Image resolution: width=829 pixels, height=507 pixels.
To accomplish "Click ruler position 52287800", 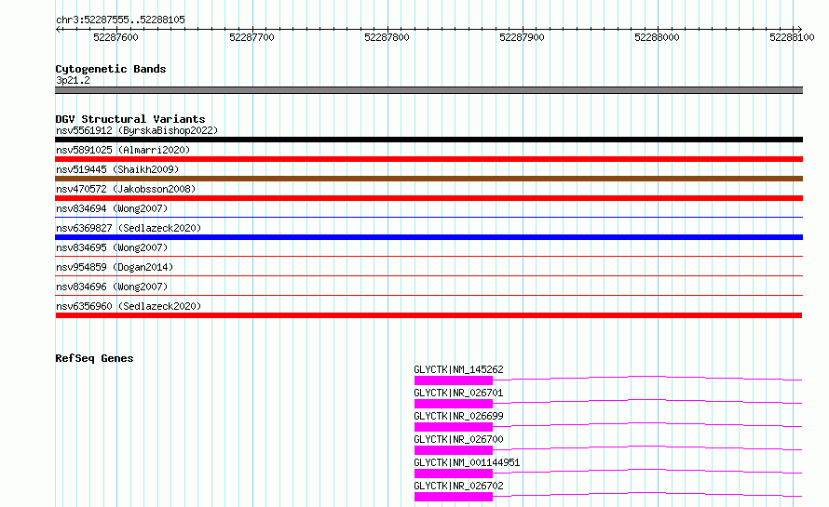I will coord(387,37).
